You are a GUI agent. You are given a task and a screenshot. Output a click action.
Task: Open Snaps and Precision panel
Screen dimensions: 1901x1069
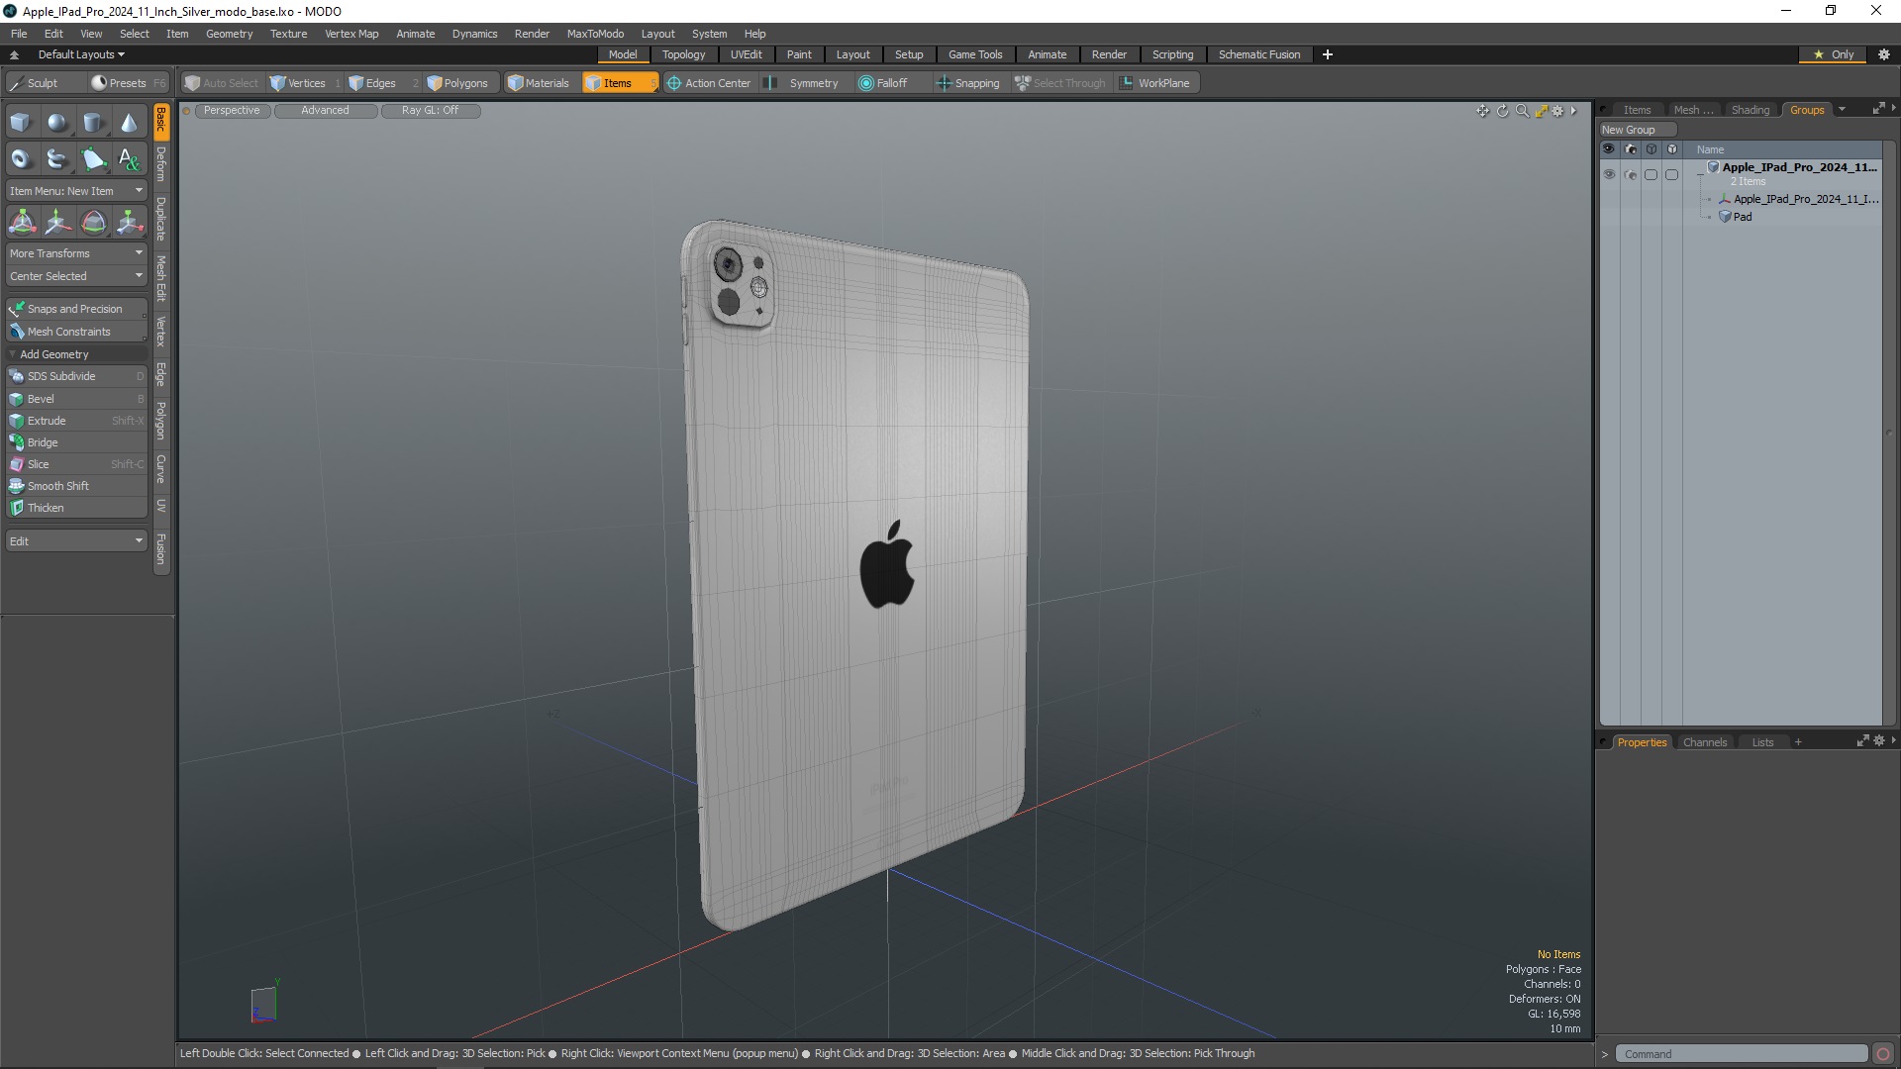76,309
